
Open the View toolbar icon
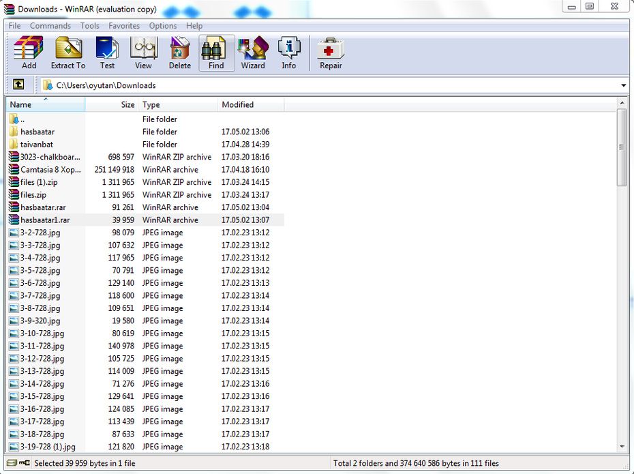143,51
